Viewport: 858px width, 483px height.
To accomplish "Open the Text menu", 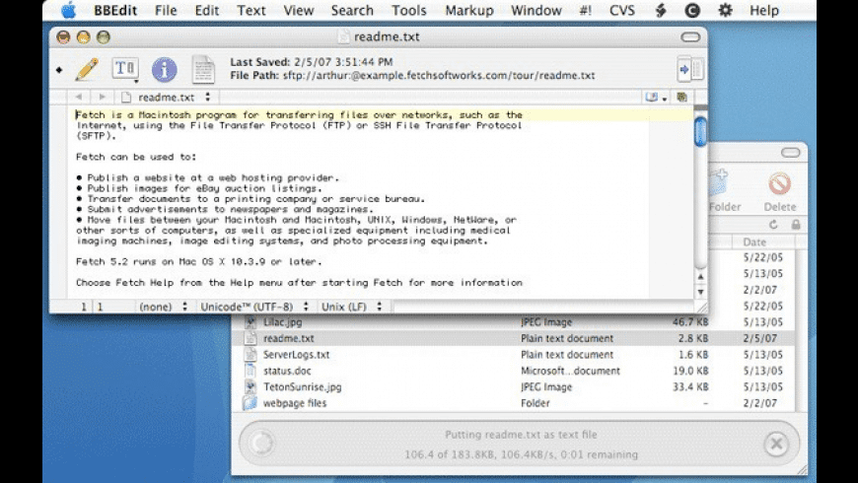I will pyautogui.click(x=251, y=11).
